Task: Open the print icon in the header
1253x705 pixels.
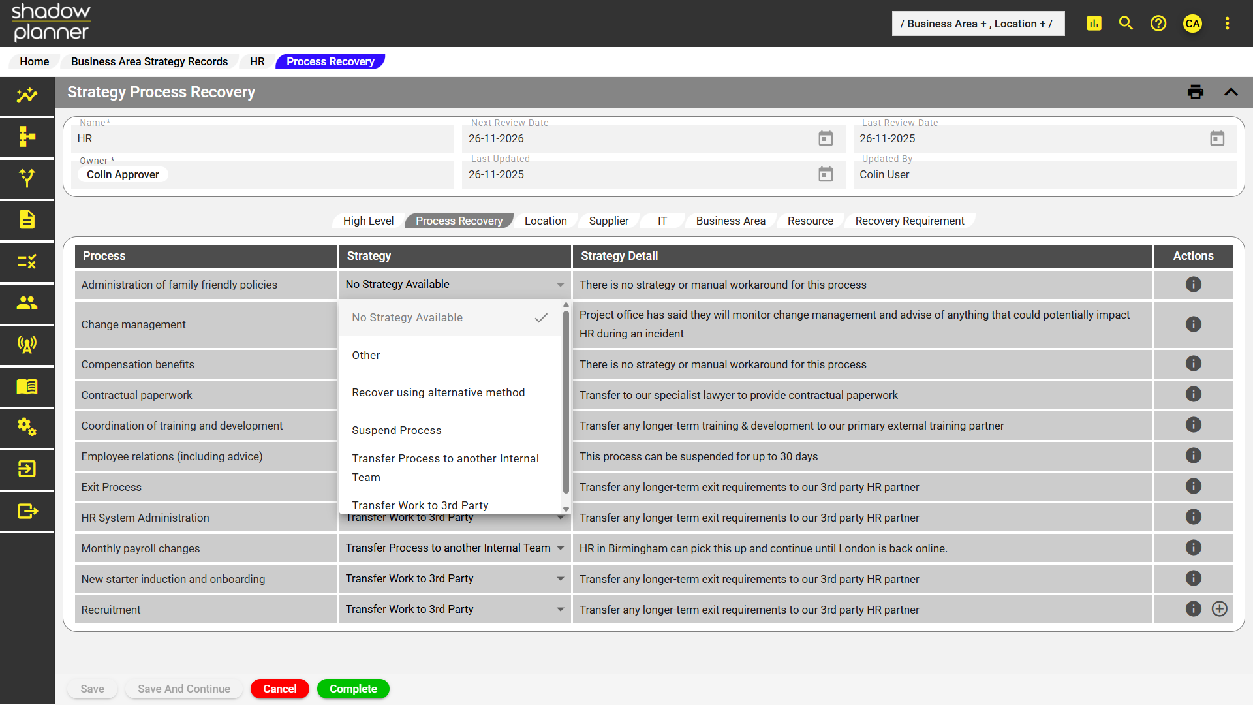Action: [x=1196, y=92]
